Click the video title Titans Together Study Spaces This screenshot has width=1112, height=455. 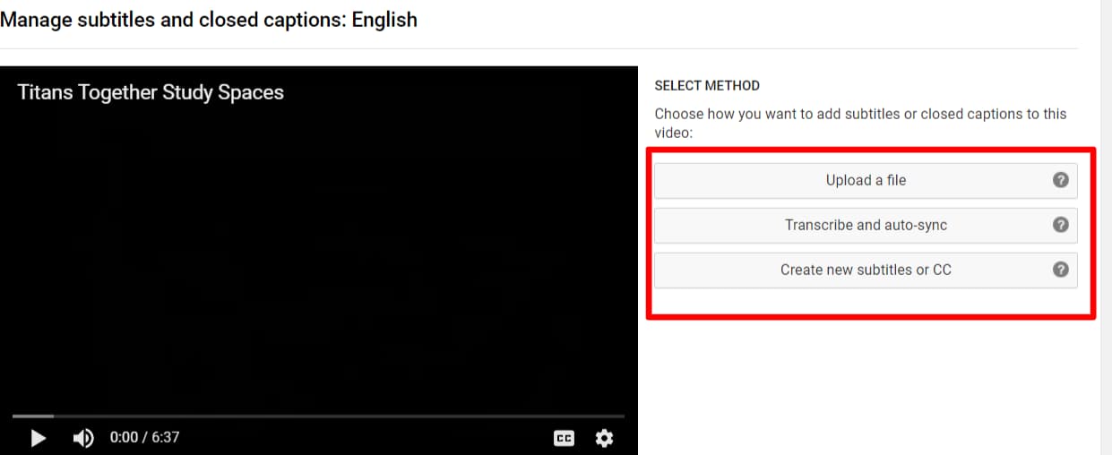[x=151, y=92]
